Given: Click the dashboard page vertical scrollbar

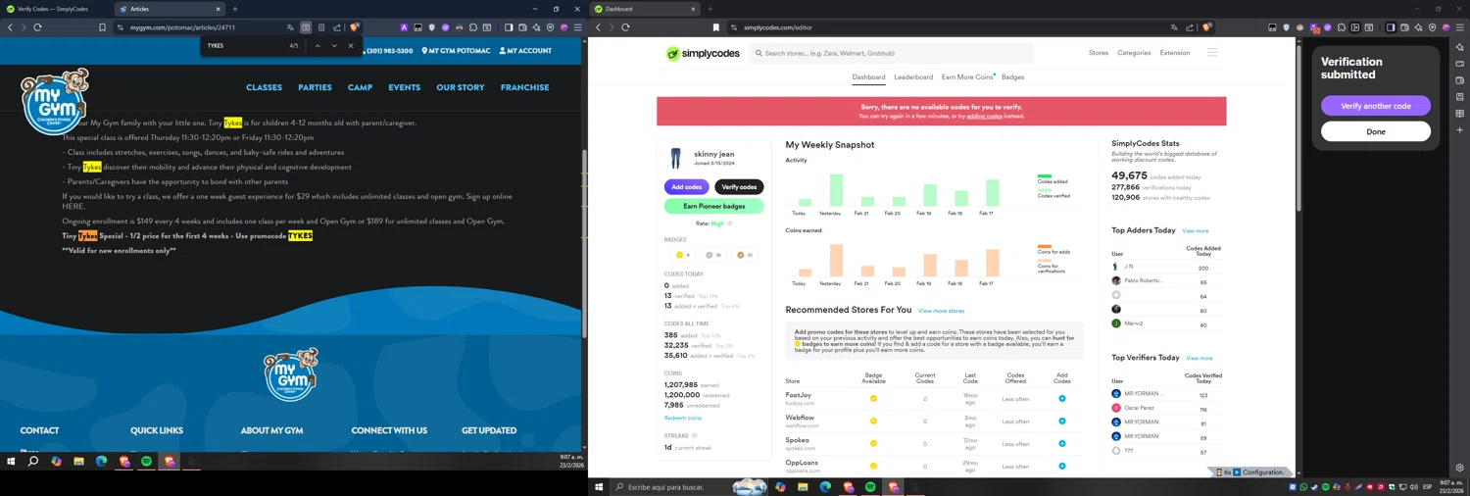Looking at the screenshot, I should tap(1299, 127).
